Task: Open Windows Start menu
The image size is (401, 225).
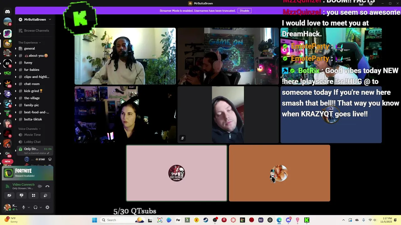Action: click(x=94, y=220)
